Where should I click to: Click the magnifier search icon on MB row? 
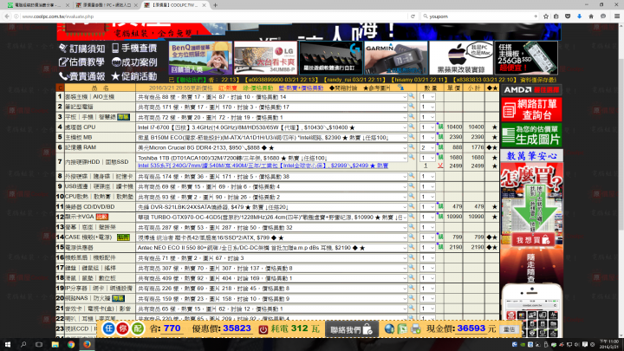[x=412, y=137]
